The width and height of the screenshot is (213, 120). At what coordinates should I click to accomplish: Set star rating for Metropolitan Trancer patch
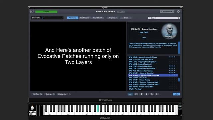173,71
